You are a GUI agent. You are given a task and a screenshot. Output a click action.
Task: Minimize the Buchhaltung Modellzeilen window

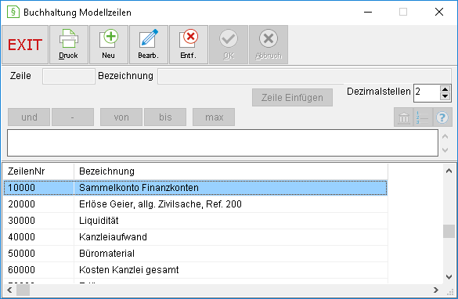click(368, 13)
